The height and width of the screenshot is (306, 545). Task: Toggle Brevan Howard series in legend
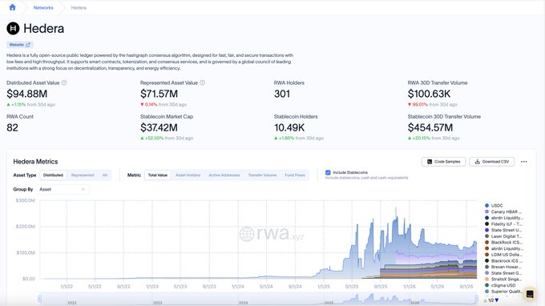pos(503,267)
